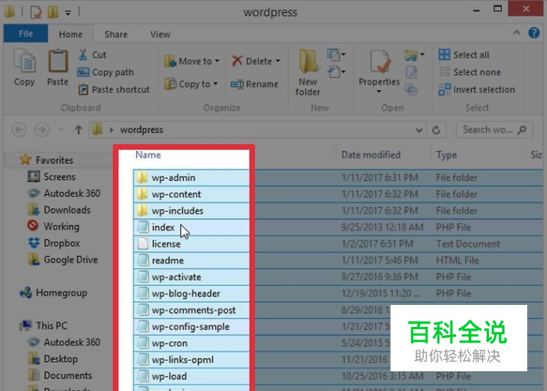This screenshot has width=547, height=391.
Task: Click the Refresh button
Action: point(436,130)
